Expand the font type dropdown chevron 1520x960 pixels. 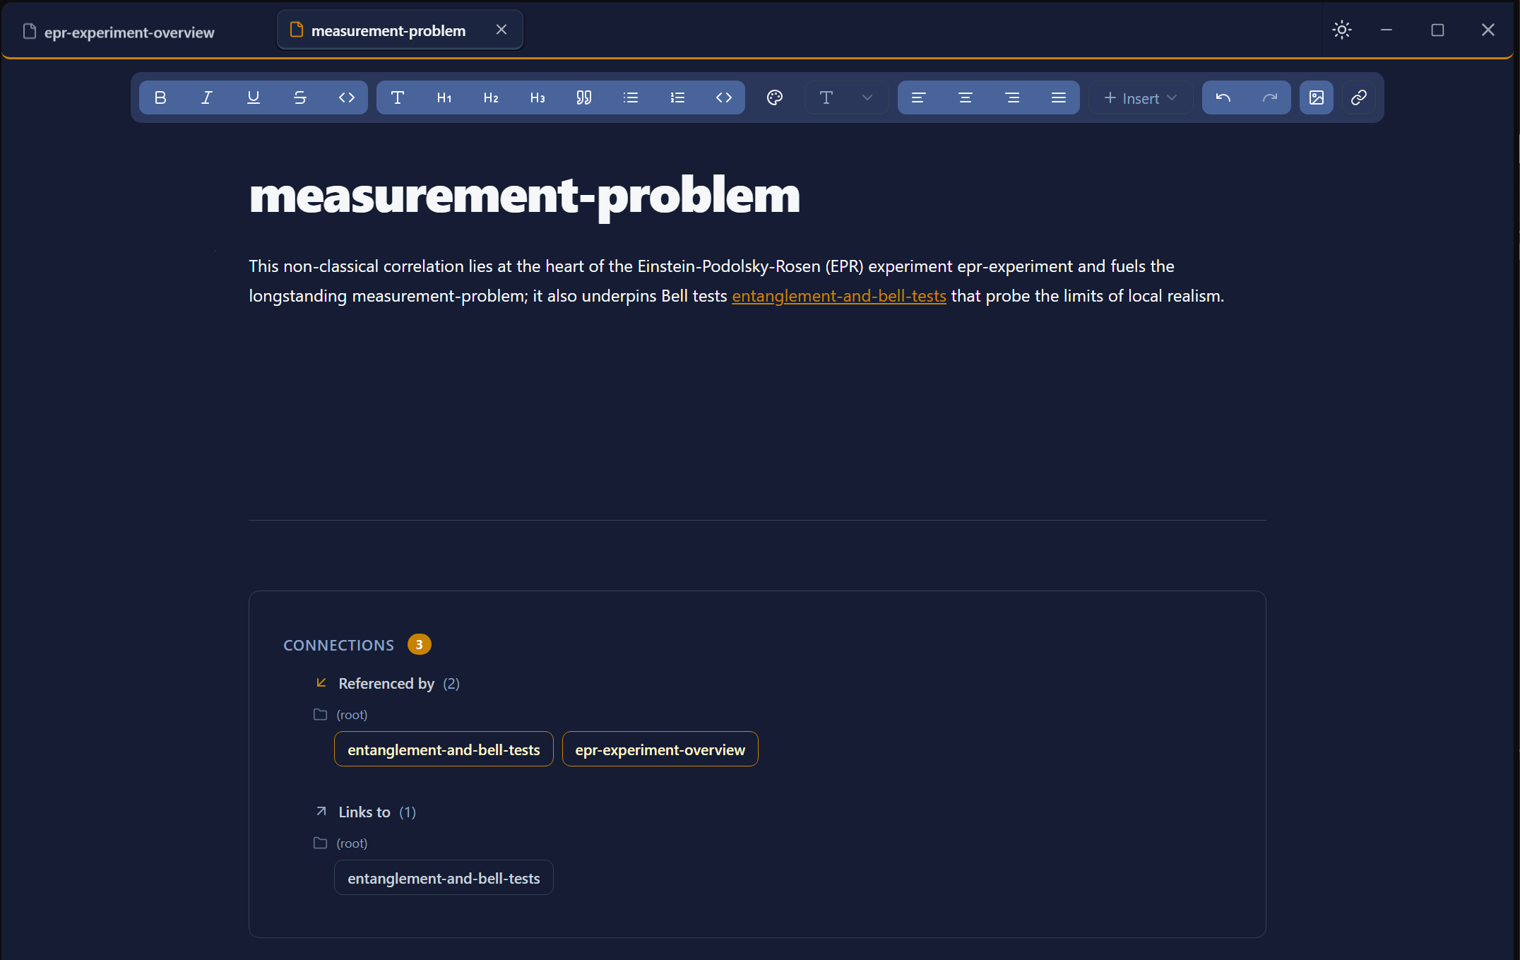point(867,97)
